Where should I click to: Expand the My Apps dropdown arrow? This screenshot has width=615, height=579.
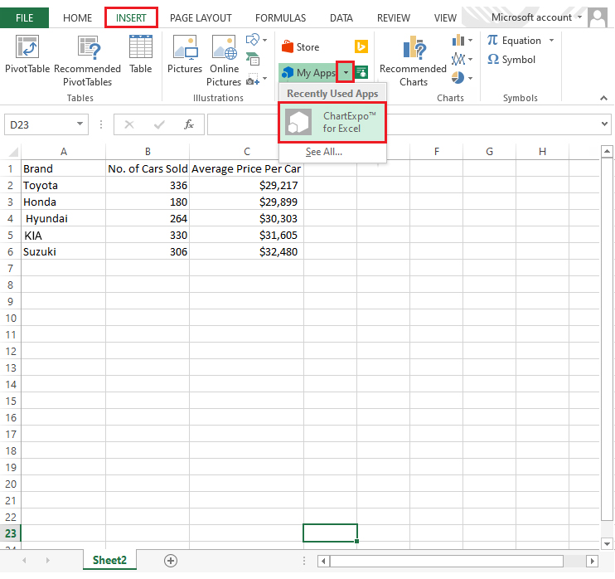click(346, 72)
